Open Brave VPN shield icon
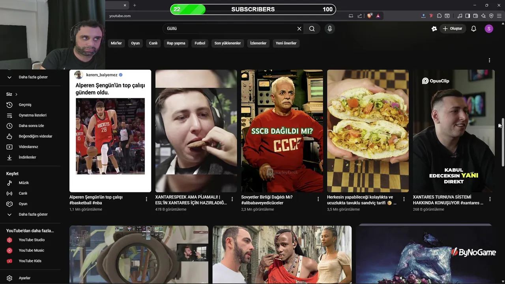505x284 pixels. (491, 16)
